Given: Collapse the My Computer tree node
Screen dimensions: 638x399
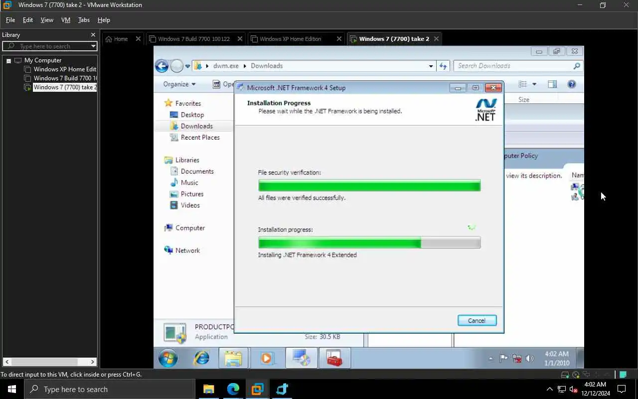Looking at the screenshot, I should [x=9, y=60].
